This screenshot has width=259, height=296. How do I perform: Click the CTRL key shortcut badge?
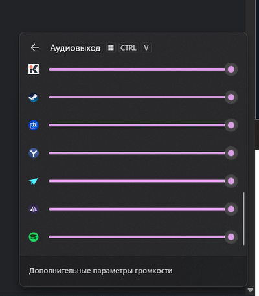(x=128, y=48)
